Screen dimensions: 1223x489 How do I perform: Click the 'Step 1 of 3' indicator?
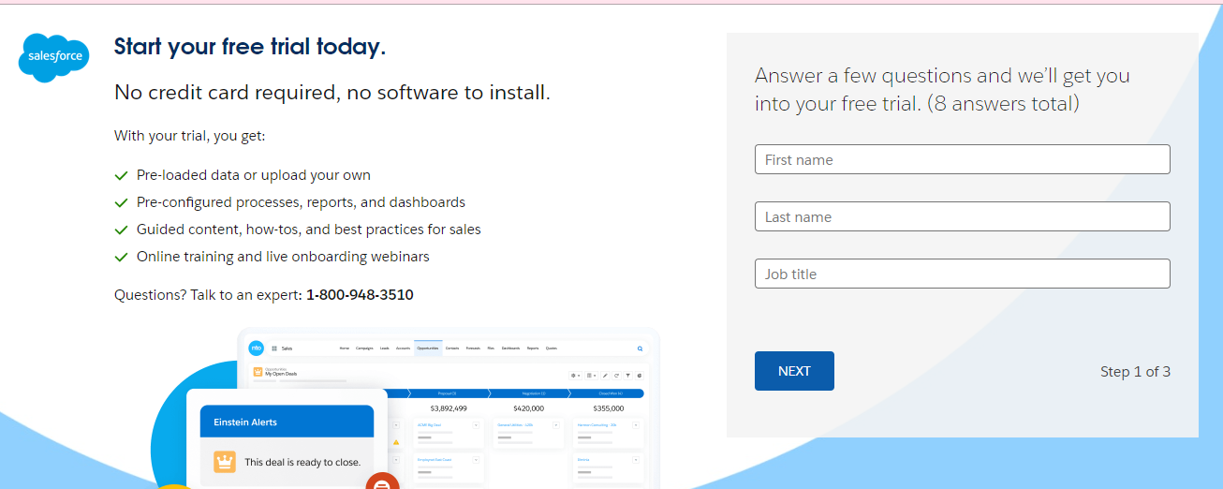pyautogui.click(x=1135, y=372)
